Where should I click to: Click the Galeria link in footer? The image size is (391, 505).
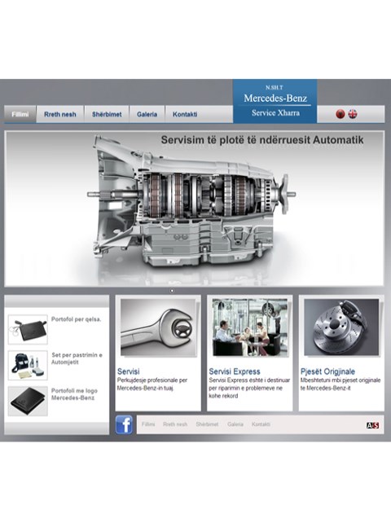coord(235,424)
